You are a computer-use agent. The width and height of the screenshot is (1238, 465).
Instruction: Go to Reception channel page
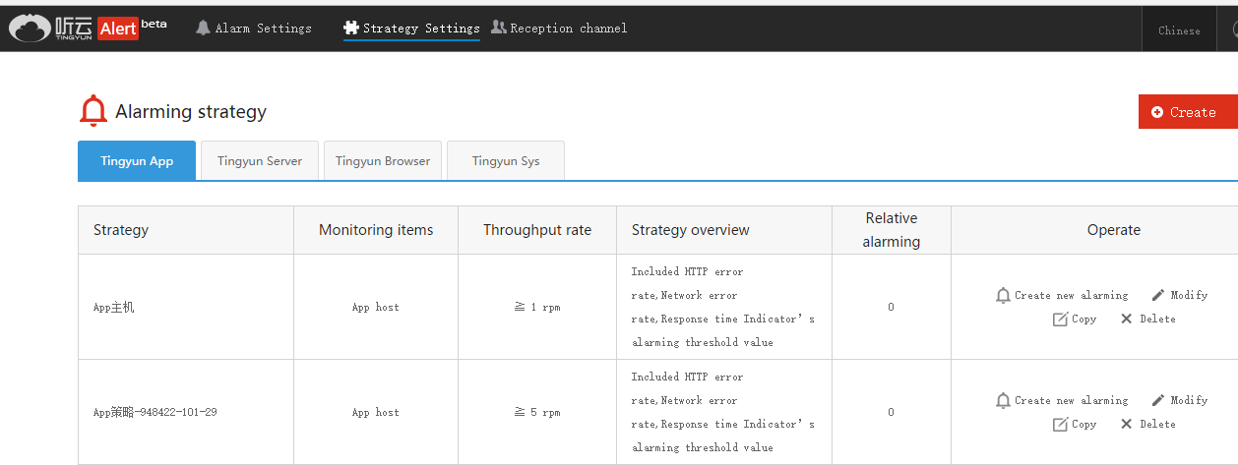tap(559, 29)
